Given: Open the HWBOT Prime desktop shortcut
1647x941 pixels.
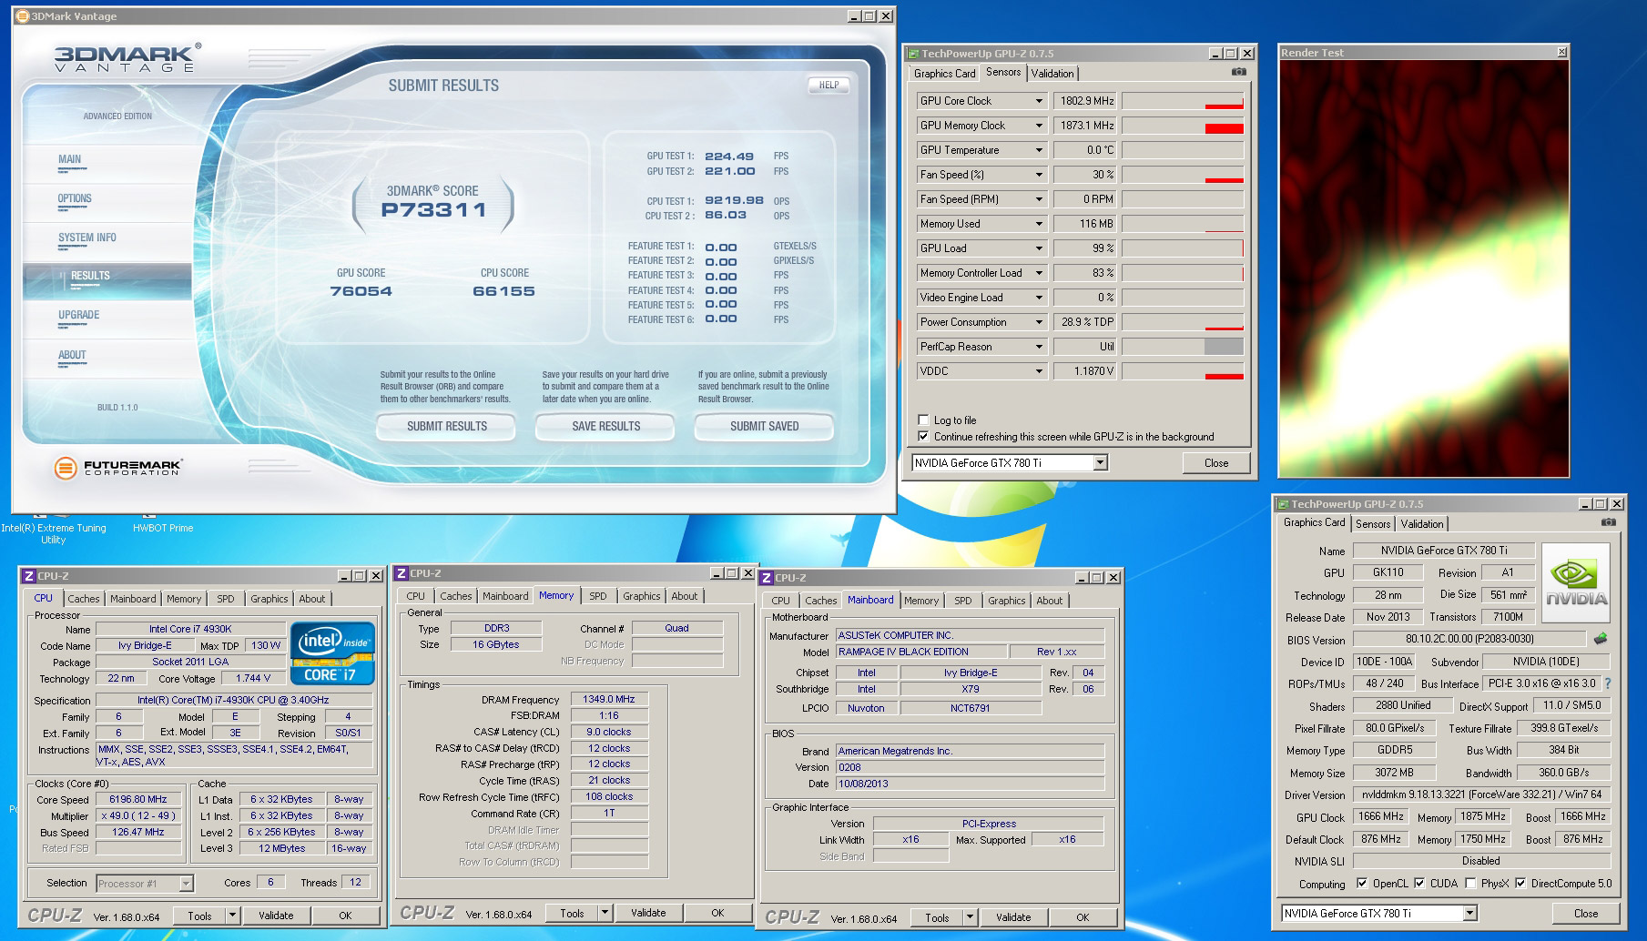Looking at the screenshot, I should [163, 528].
